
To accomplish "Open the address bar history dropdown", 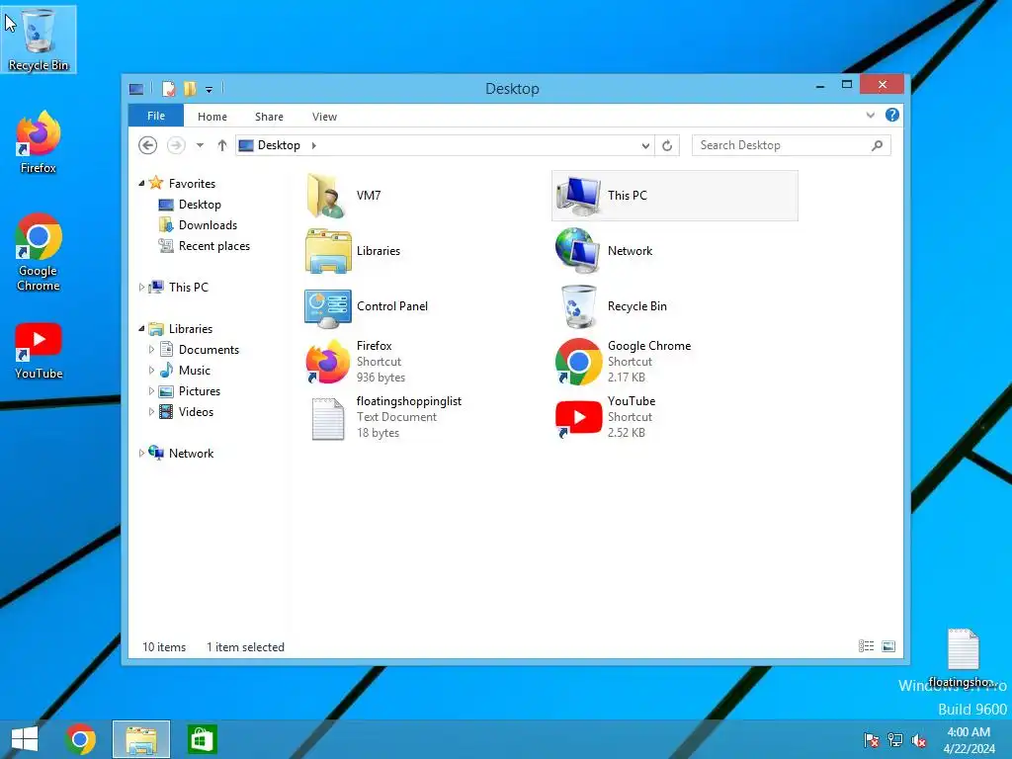I will (645, 146).
